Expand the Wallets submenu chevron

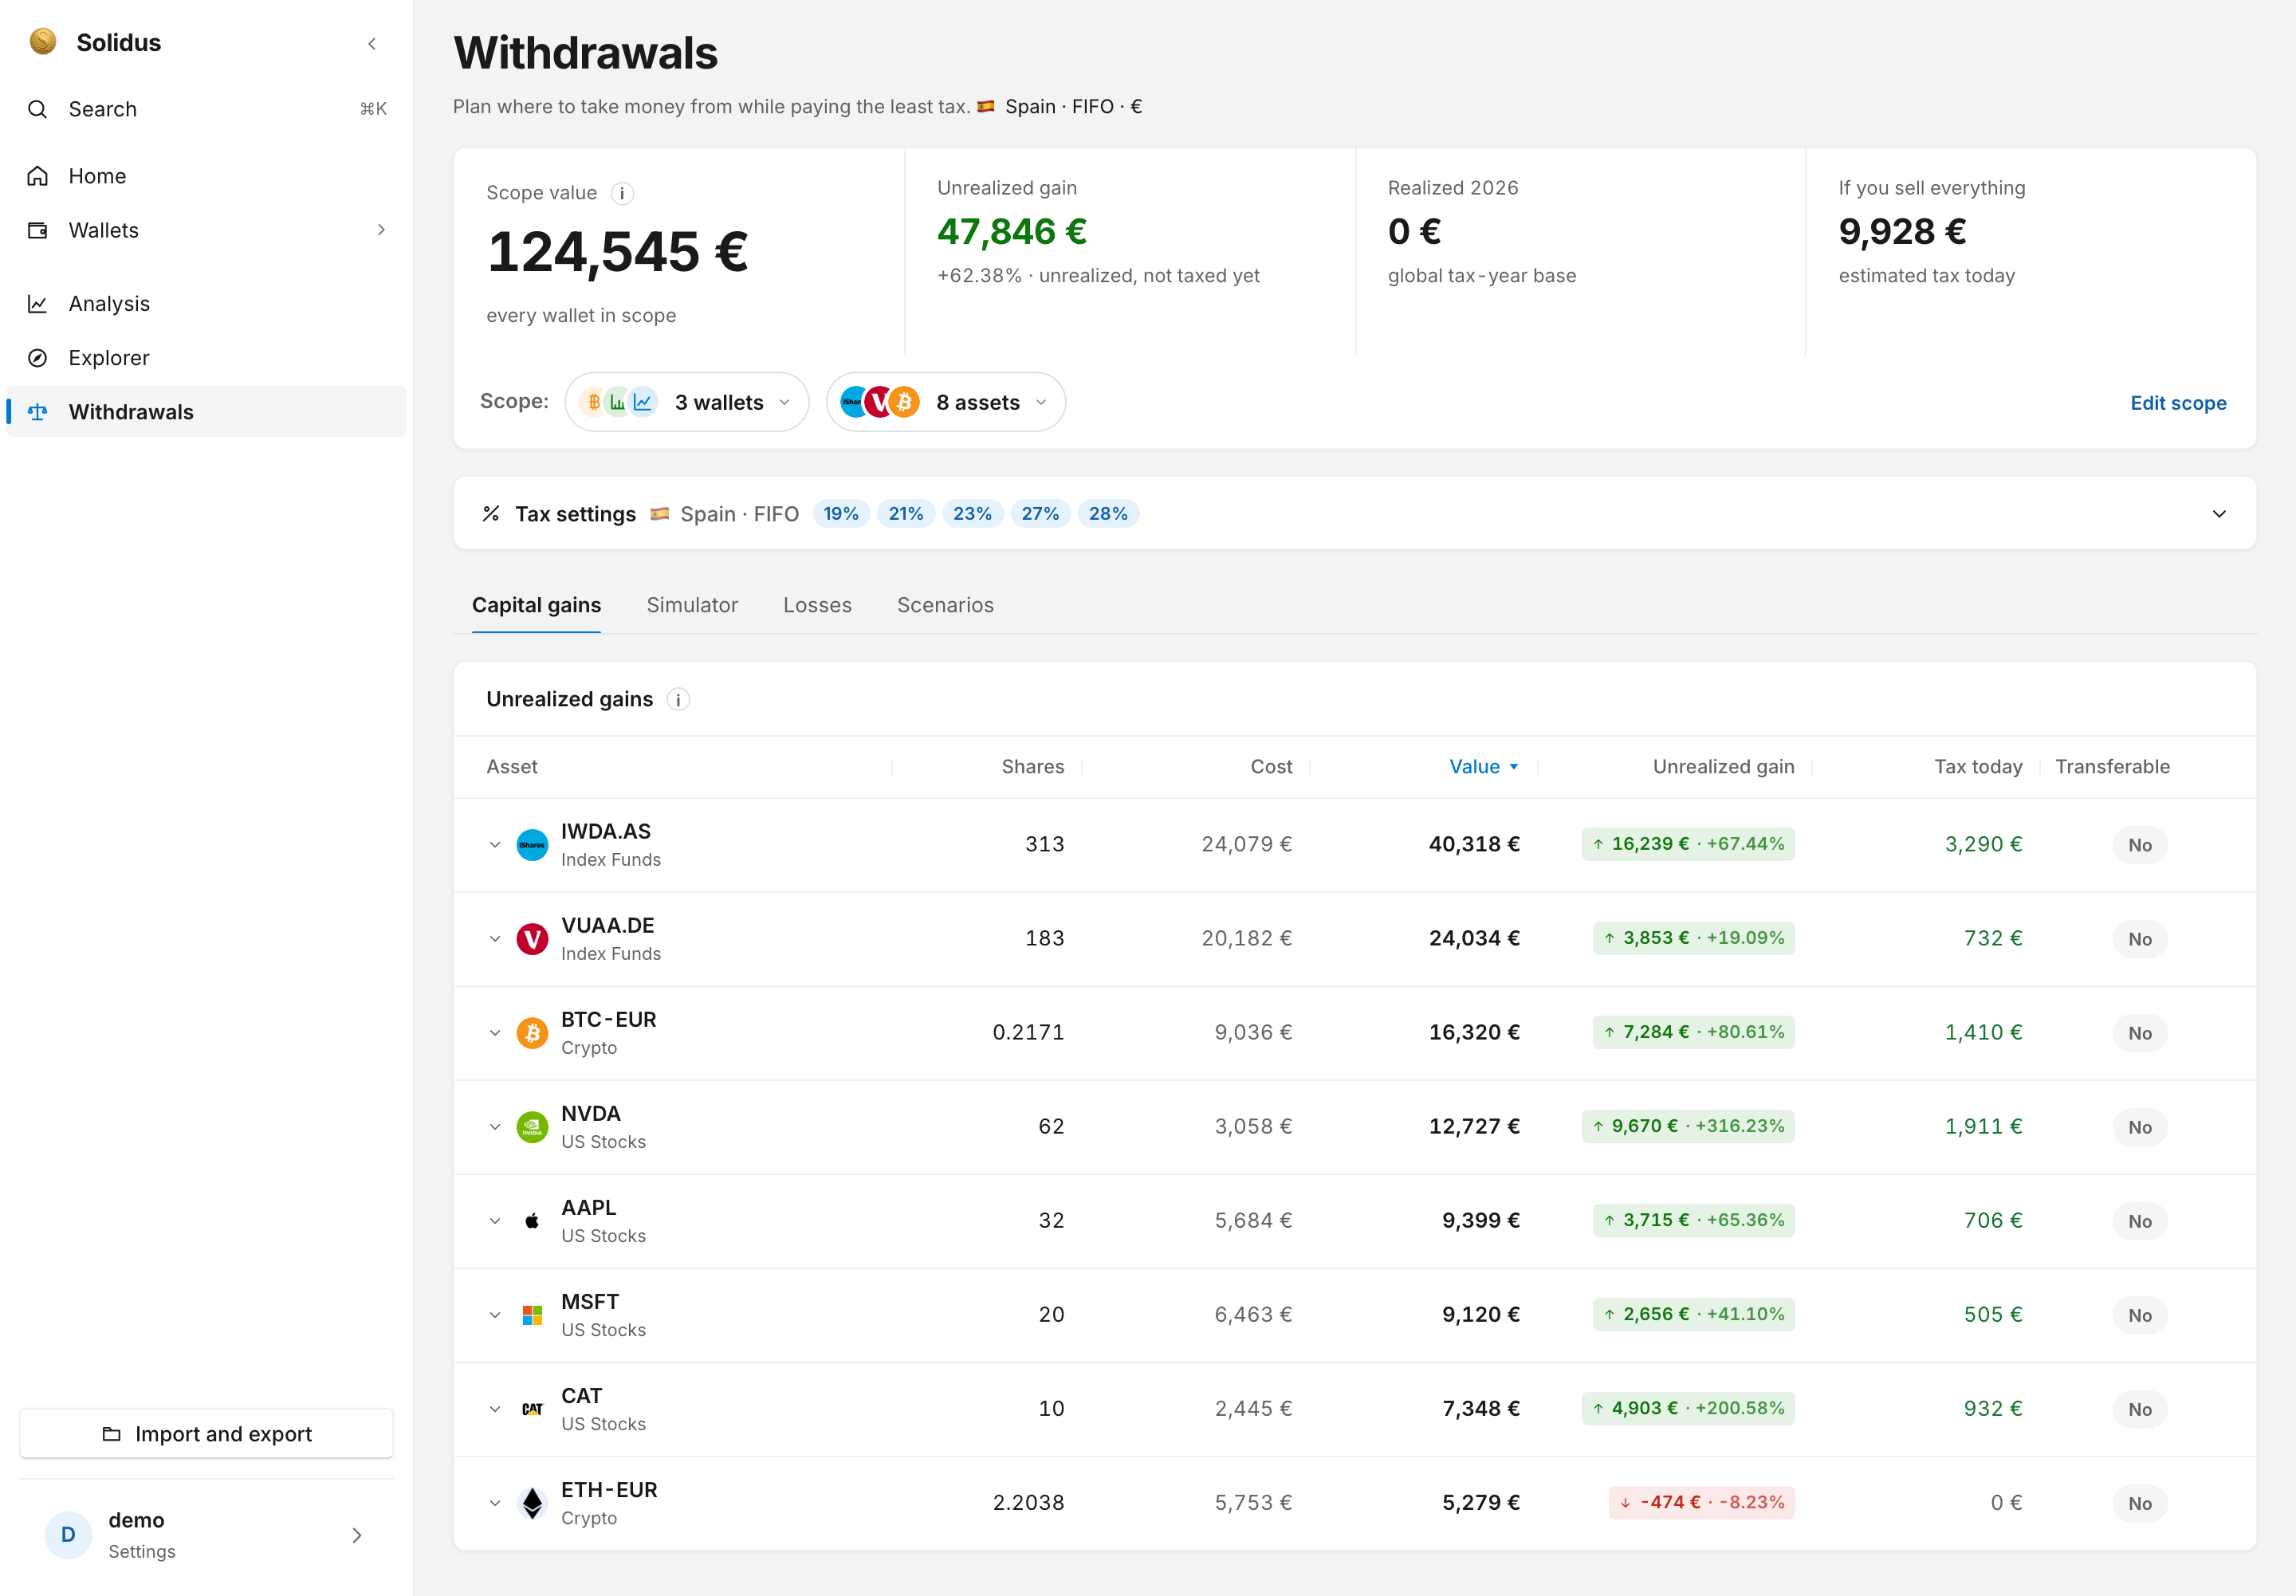tap(381, 230)
